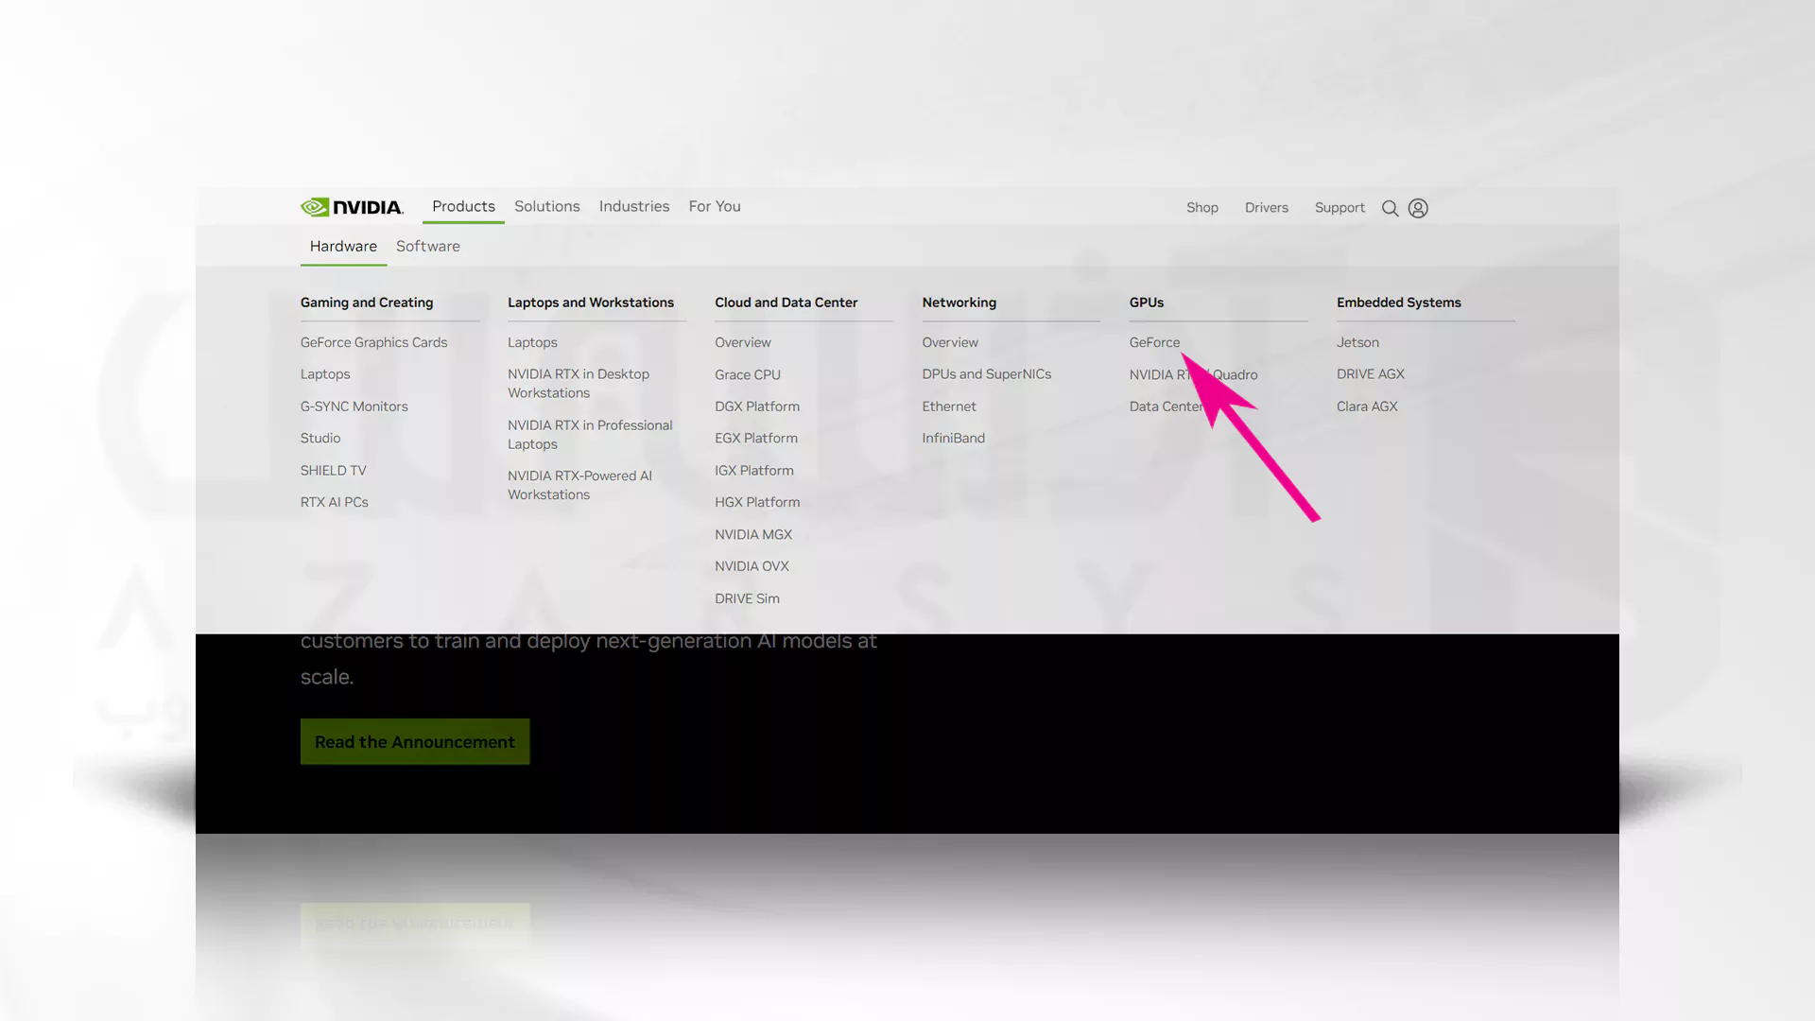
Task: Switch to the Hardware tab
Action: pyautogui.click(x=343, y=246)
